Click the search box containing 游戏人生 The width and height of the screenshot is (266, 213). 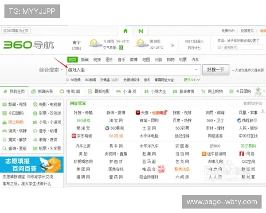(133, 70)
